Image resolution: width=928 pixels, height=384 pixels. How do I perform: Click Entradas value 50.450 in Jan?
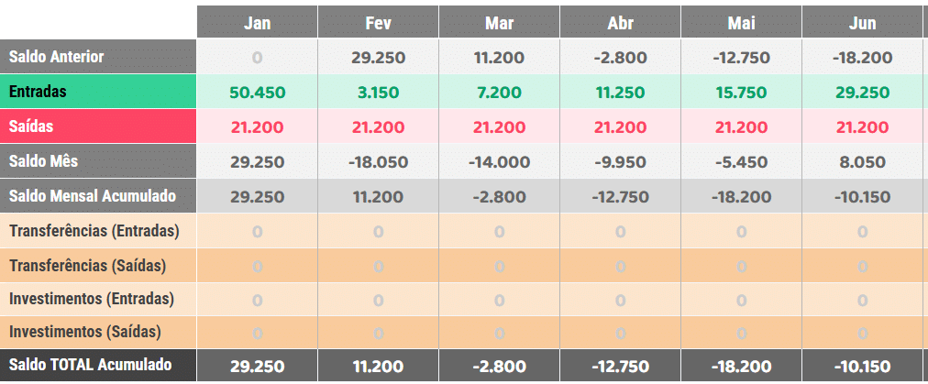point(258,93)
